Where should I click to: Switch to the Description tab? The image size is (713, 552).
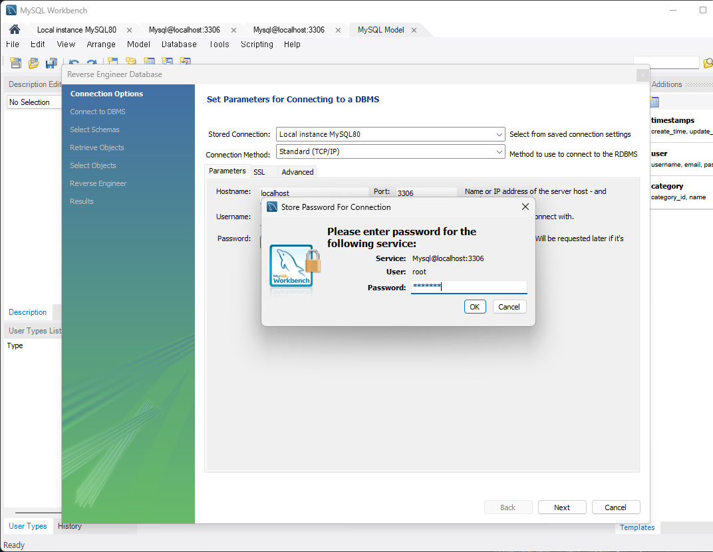pos(28,312)
